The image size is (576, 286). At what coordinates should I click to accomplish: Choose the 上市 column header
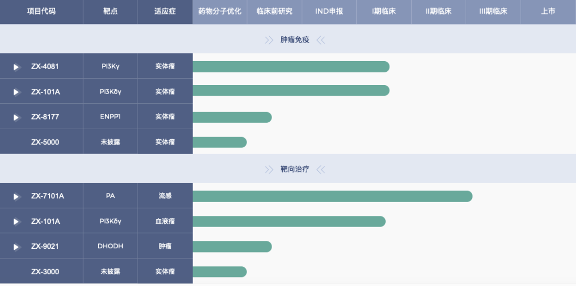(548, 11)
